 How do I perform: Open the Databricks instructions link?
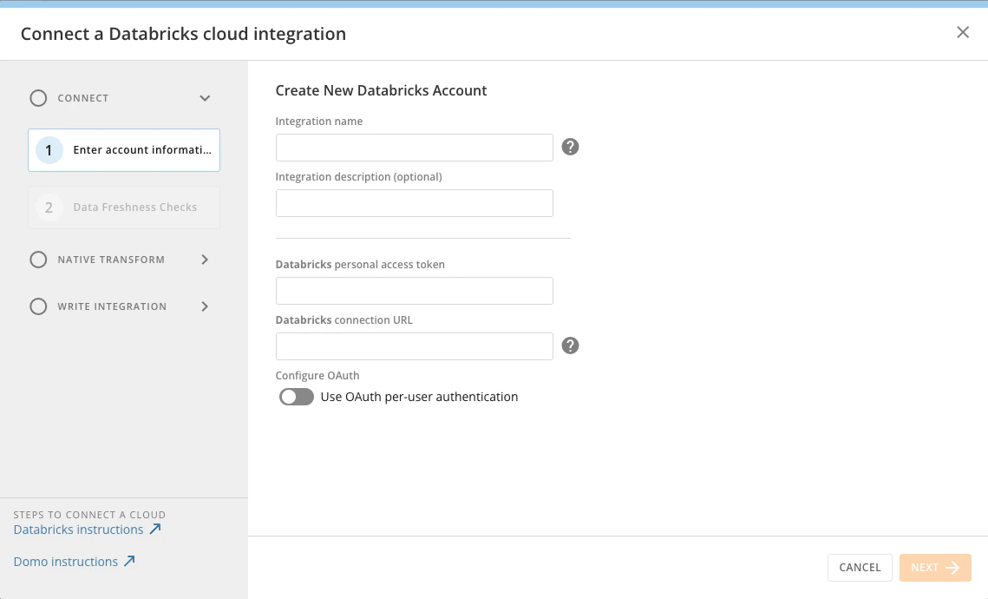pyautogui.click(x=79, y=530)
